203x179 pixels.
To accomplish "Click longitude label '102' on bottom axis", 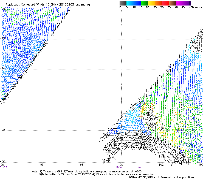I will click(x=161, y=165).
